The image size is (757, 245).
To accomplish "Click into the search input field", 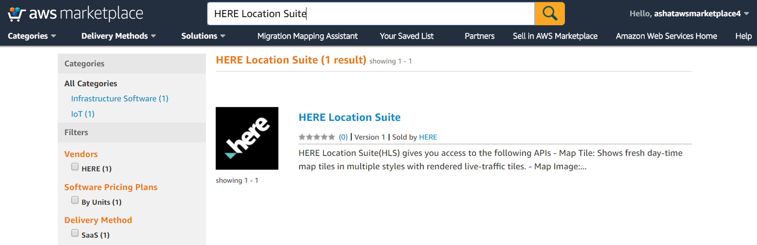I will pyautogui.click(x=371, y=14).
